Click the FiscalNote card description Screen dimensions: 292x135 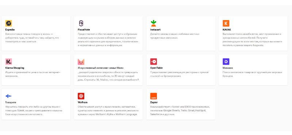point(108,40)
